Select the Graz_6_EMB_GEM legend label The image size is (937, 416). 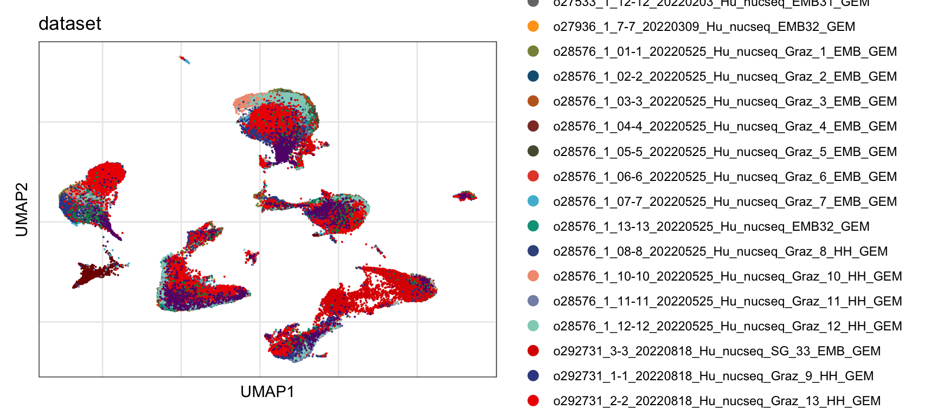725,177
